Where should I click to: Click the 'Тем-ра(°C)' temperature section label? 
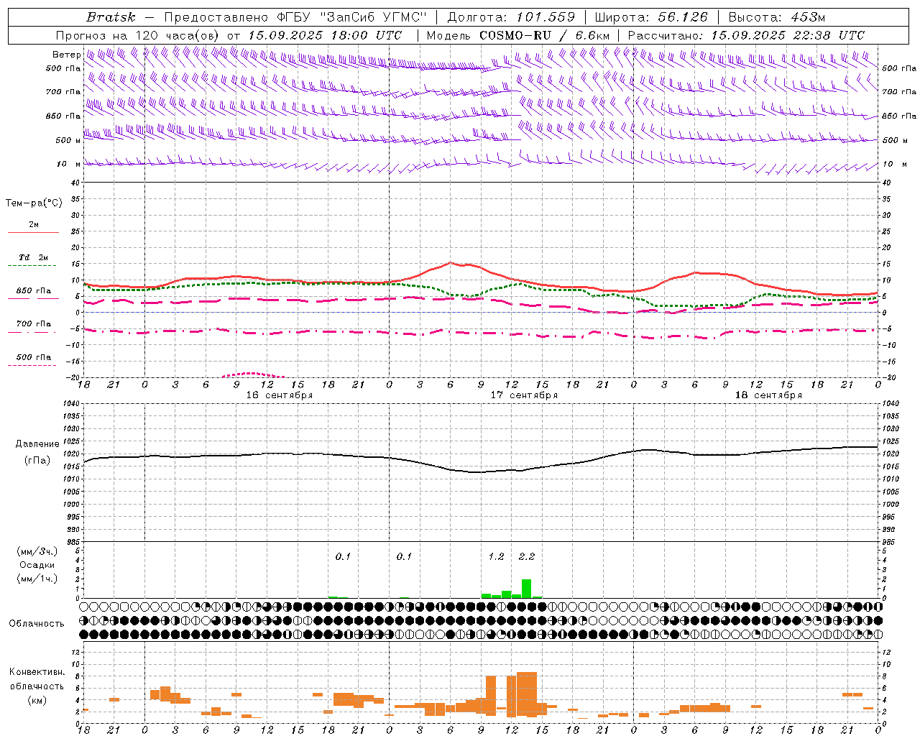(x=34, y=203)
